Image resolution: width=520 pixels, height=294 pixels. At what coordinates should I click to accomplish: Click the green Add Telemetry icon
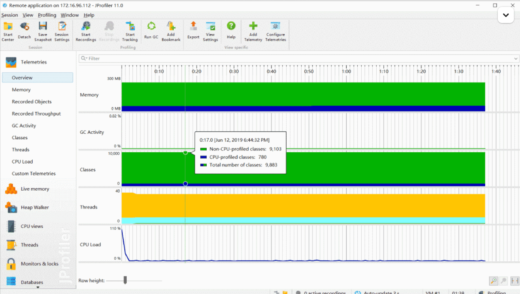[253, 27]
